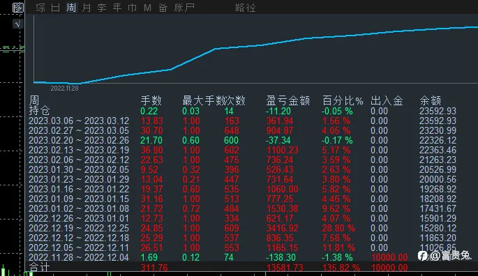
Task: Click the 盈亏金额 column header
Action: [x=287, y=100]
